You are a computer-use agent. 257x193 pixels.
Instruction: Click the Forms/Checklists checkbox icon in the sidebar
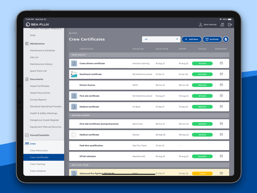click(27, 135)
